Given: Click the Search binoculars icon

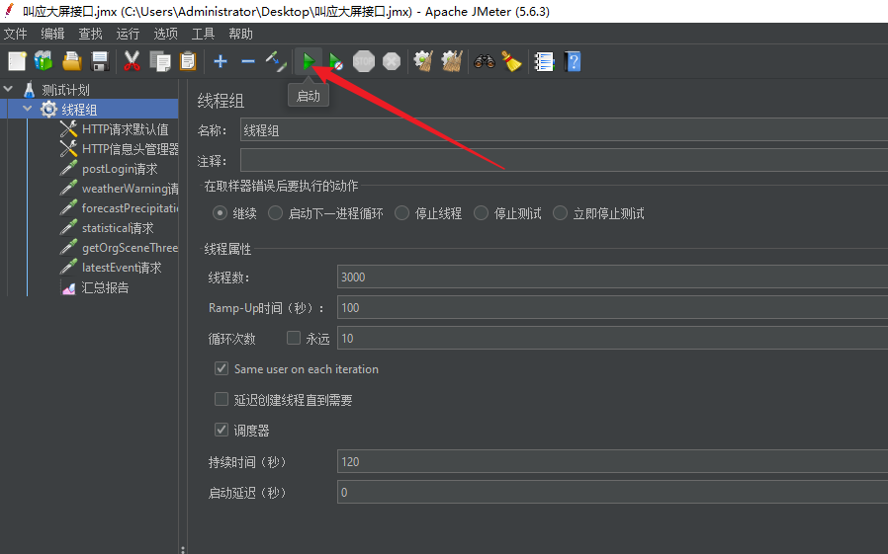Looking at the screenshot, I should pyautogui.click(x=485, y=61).
